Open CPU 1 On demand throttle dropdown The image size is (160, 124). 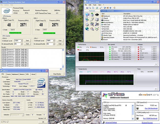click(54, 44)
